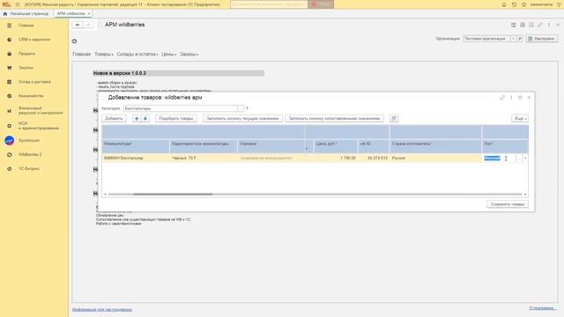Open the Пол cell dropdown arrow
Image resolution: width=564 pixels, height=317 pixels.
pyautogui.click(x=525, y=158)
